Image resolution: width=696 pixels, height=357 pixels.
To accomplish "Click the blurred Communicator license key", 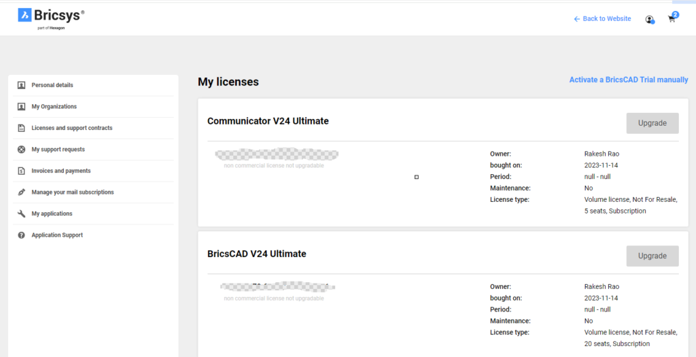I will (x=277, y=154).
